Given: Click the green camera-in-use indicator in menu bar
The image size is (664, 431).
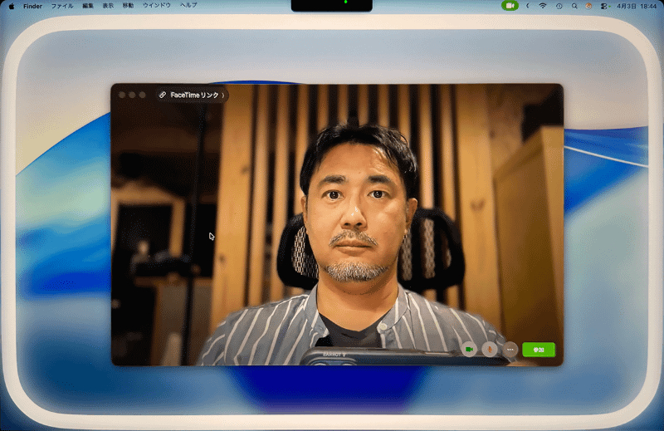Looking at the screenshot, I should click(x=510, y=6).
